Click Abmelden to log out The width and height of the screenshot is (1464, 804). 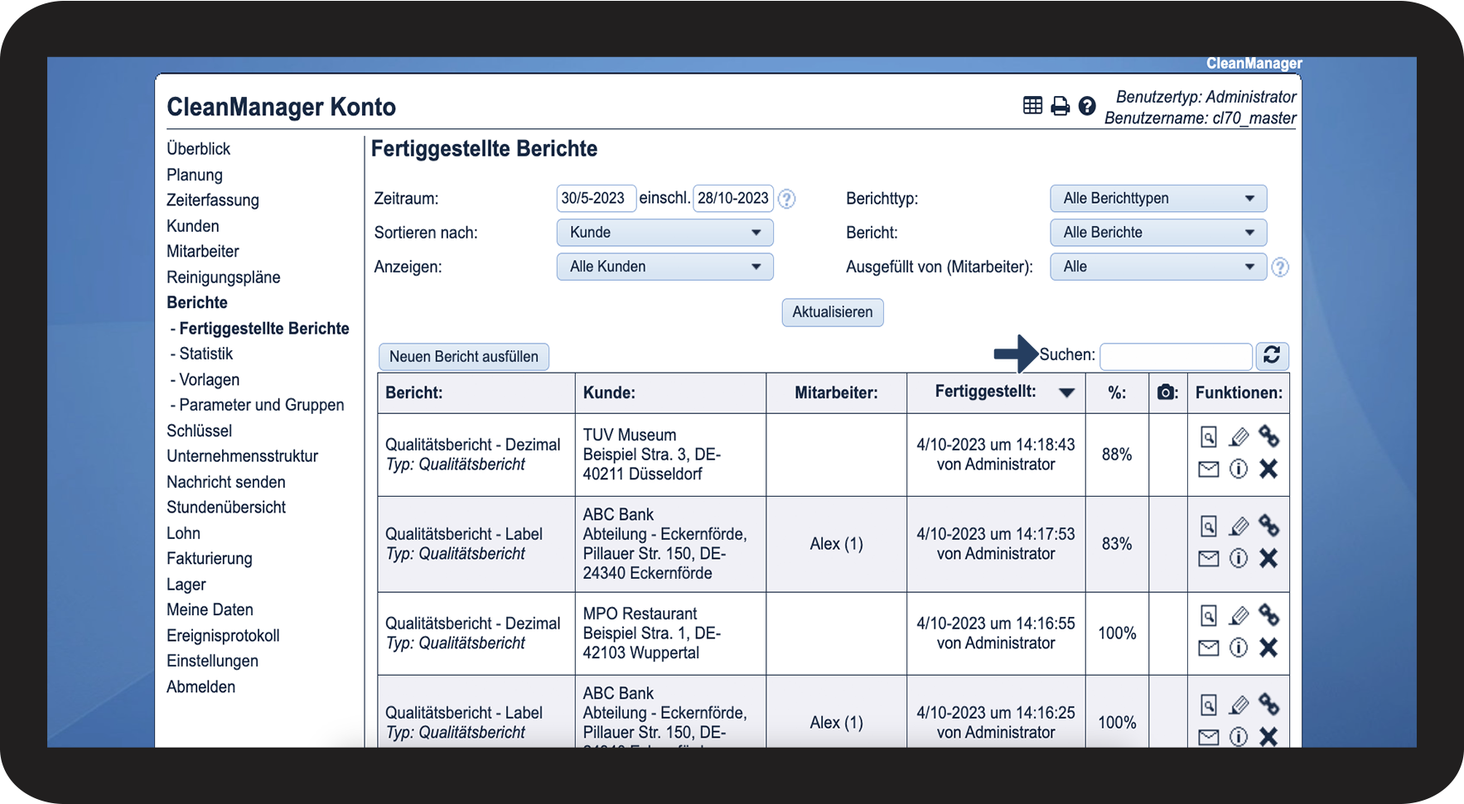click(201, 686)
